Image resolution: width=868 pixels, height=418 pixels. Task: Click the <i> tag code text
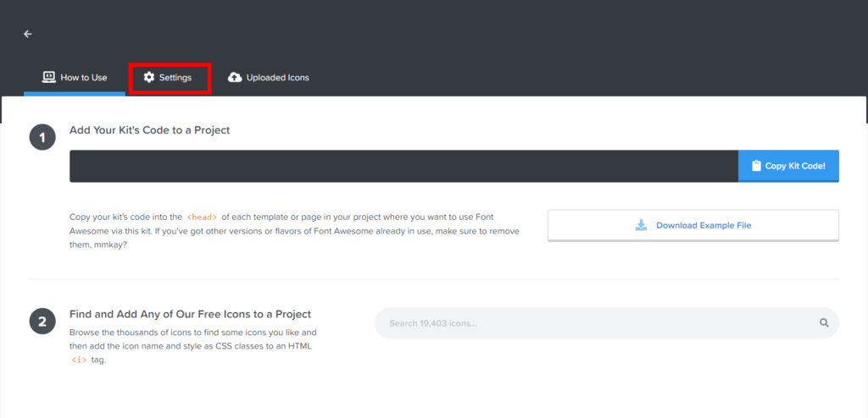pos(79,360)
